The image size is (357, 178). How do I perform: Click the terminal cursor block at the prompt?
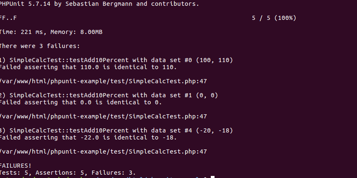click(x=212, y=177)
